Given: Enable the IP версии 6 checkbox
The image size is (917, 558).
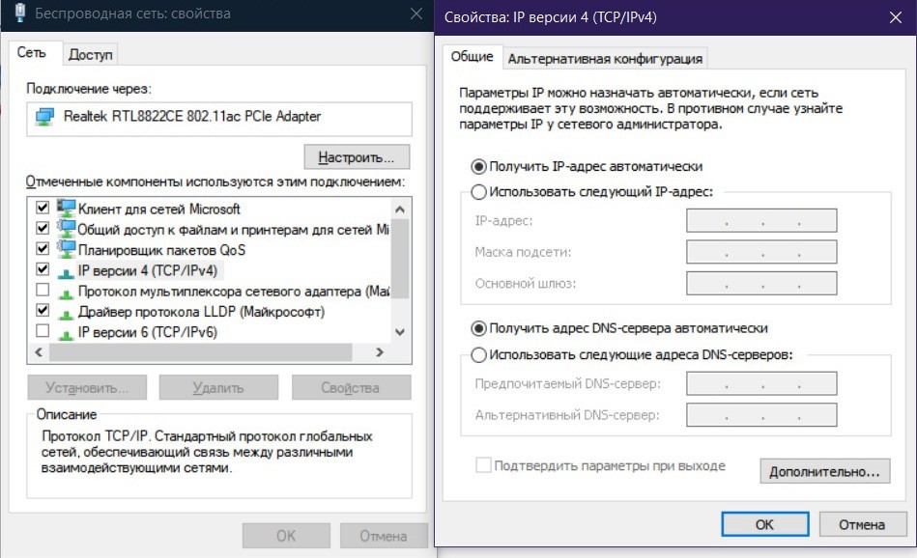Looking at the screenshot, I should pos(43,331).
